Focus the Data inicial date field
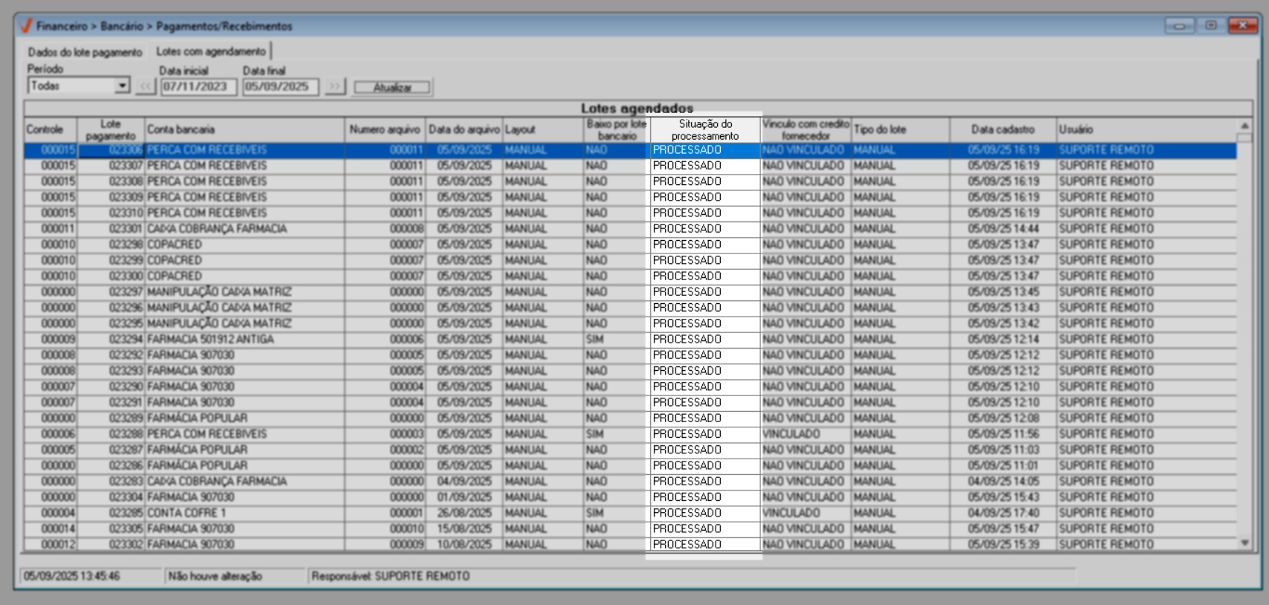The image size is (1269, 605). click(199, 87)
